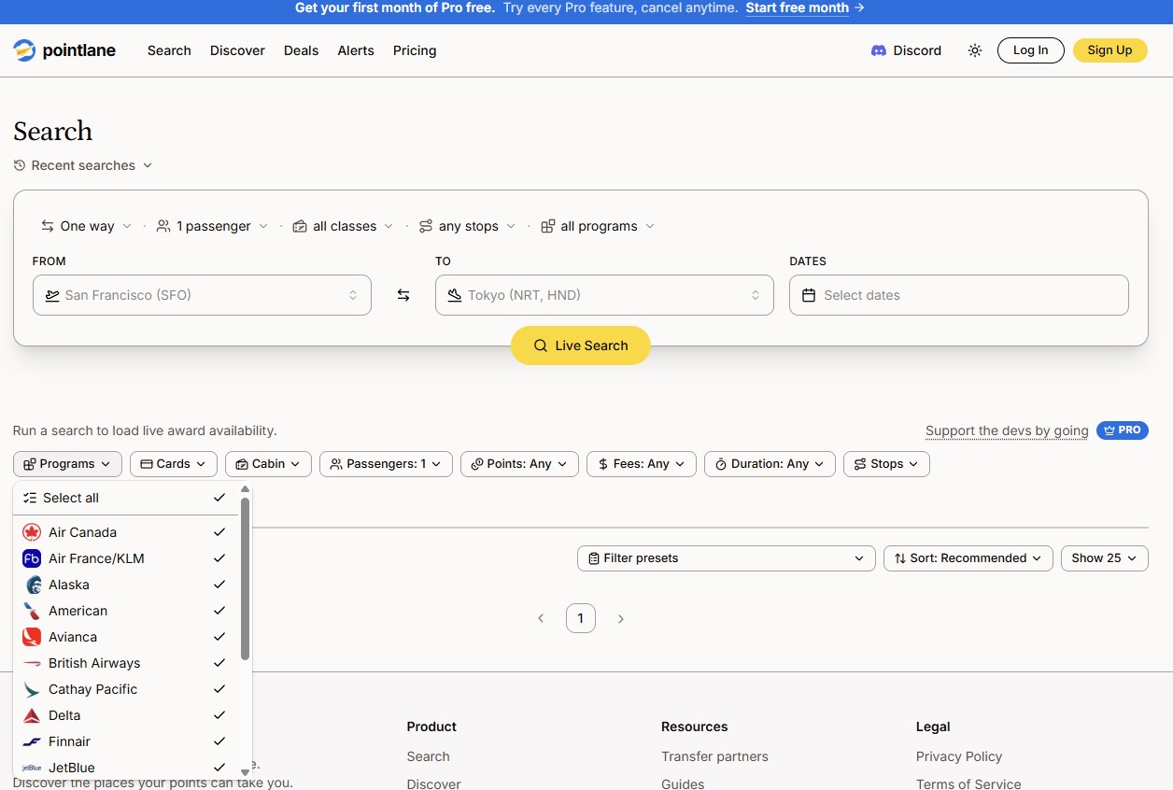Viewport: 1173px width, 790px height.
Task: Go to next page arrow
Action: coord(621,618)
